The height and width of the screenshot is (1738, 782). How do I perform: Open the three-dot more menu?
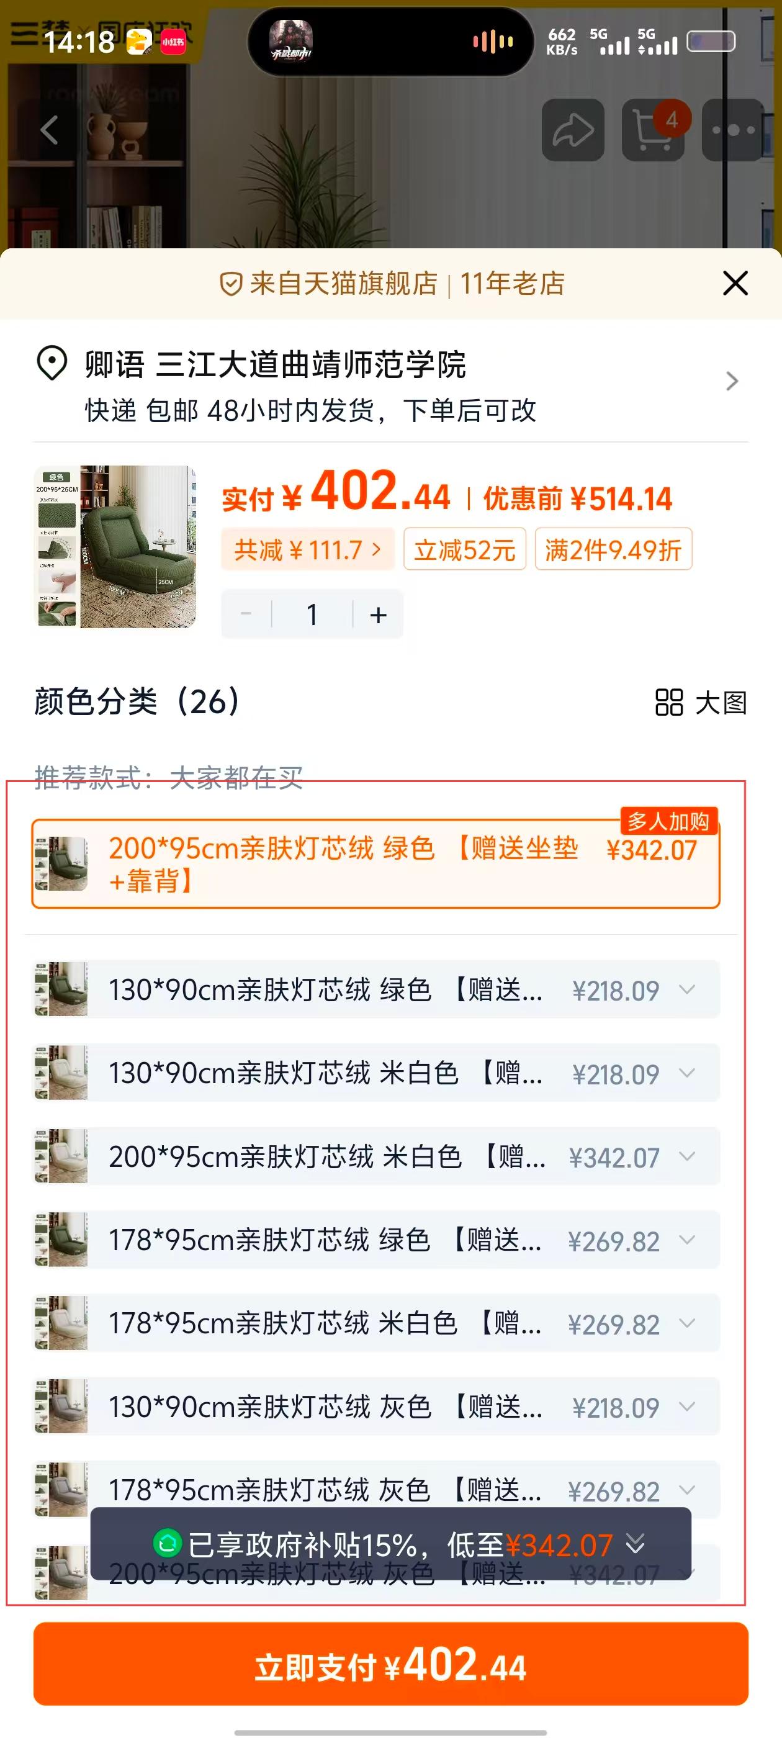pos(733,130)
